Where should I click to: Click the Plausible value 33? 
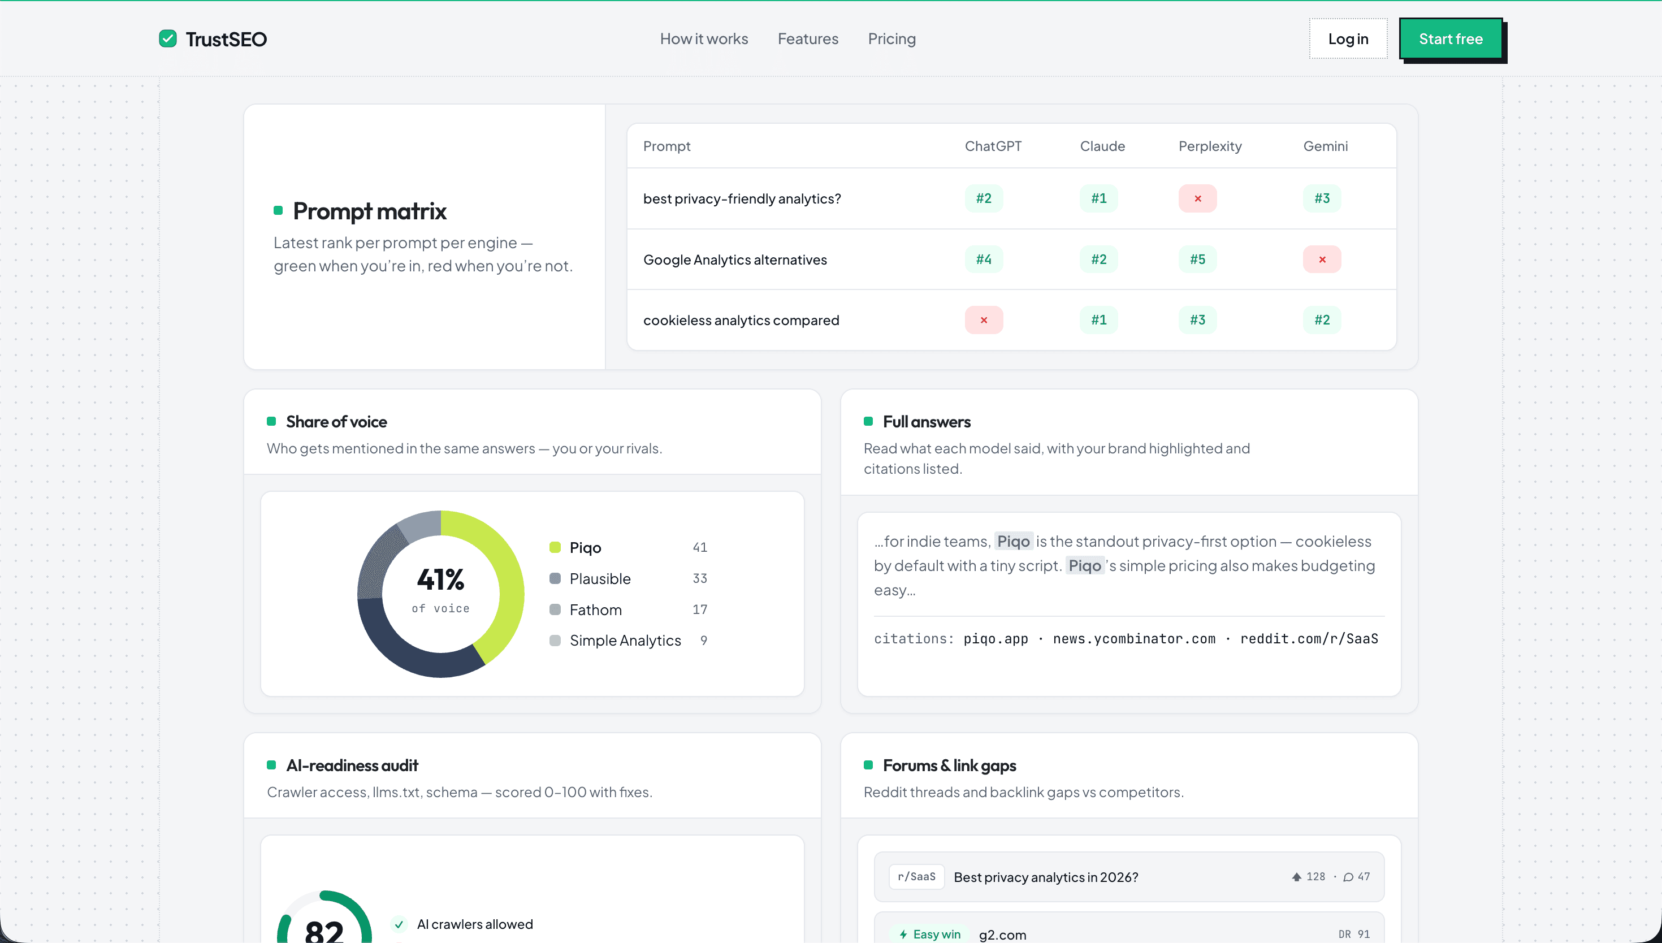pyautogui.click(x=699, y=578)
